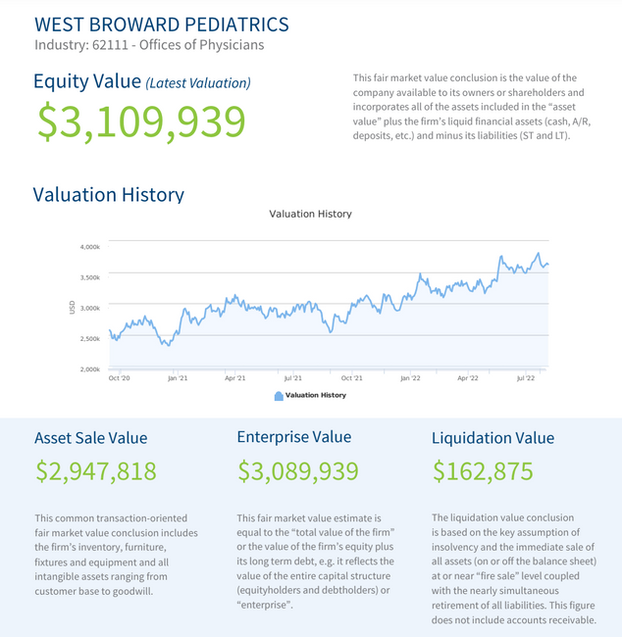
Task: Click the USD axis label on chart
Action: [x=73, y=308]
